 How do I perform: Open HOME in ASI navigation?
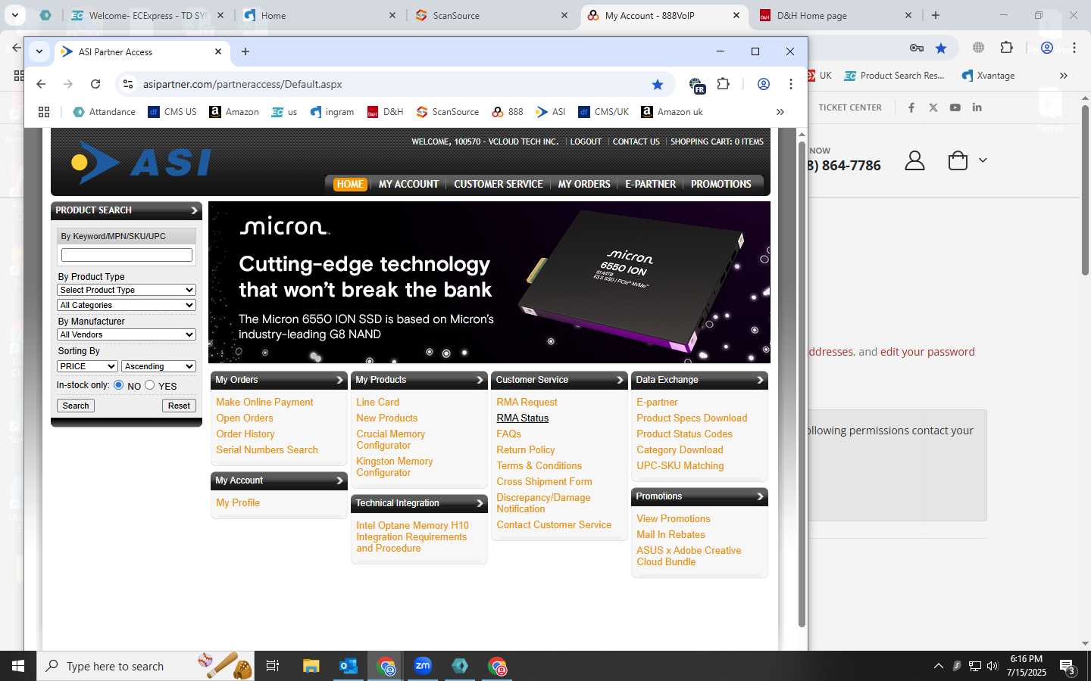[350, 184]
